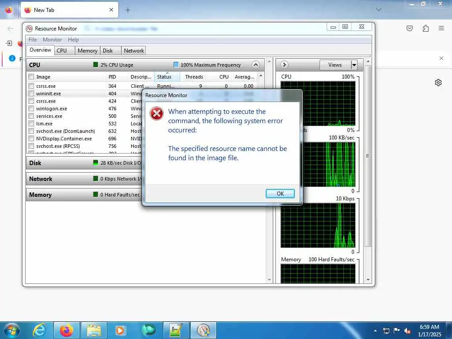
Task: Open the Firefox Extensions icon
Action: point(426,28)
